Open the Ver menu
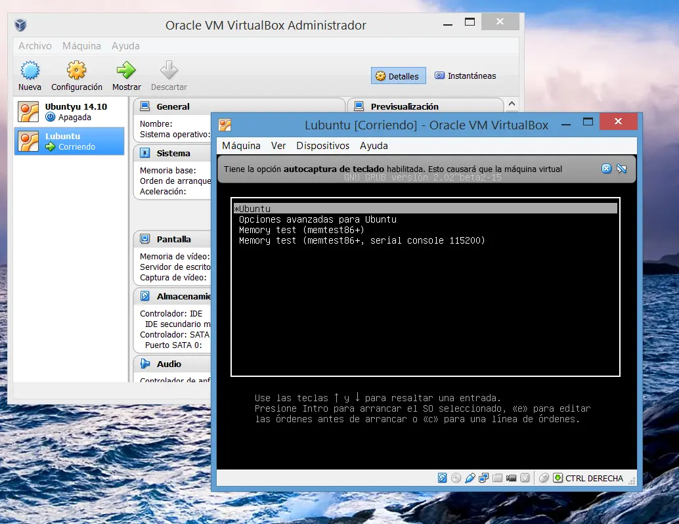The image size is (679, 524). click(x=278, y=146)
